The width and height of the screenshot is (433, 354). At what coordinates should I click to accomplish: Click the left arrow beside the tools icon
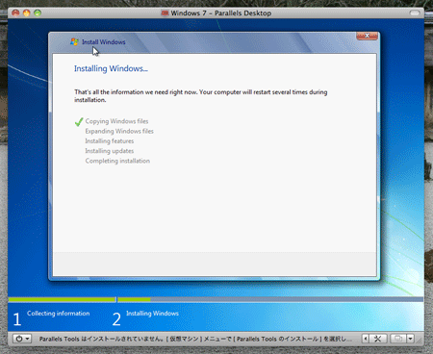pos(366,339)
